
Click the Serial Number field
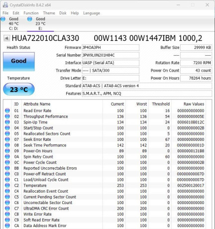coord(110,55)
